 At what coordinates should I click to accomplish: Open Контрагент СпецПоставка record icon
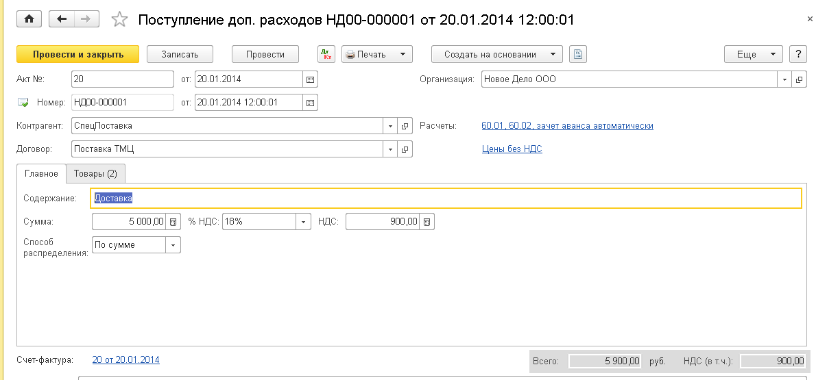point(405,126)
